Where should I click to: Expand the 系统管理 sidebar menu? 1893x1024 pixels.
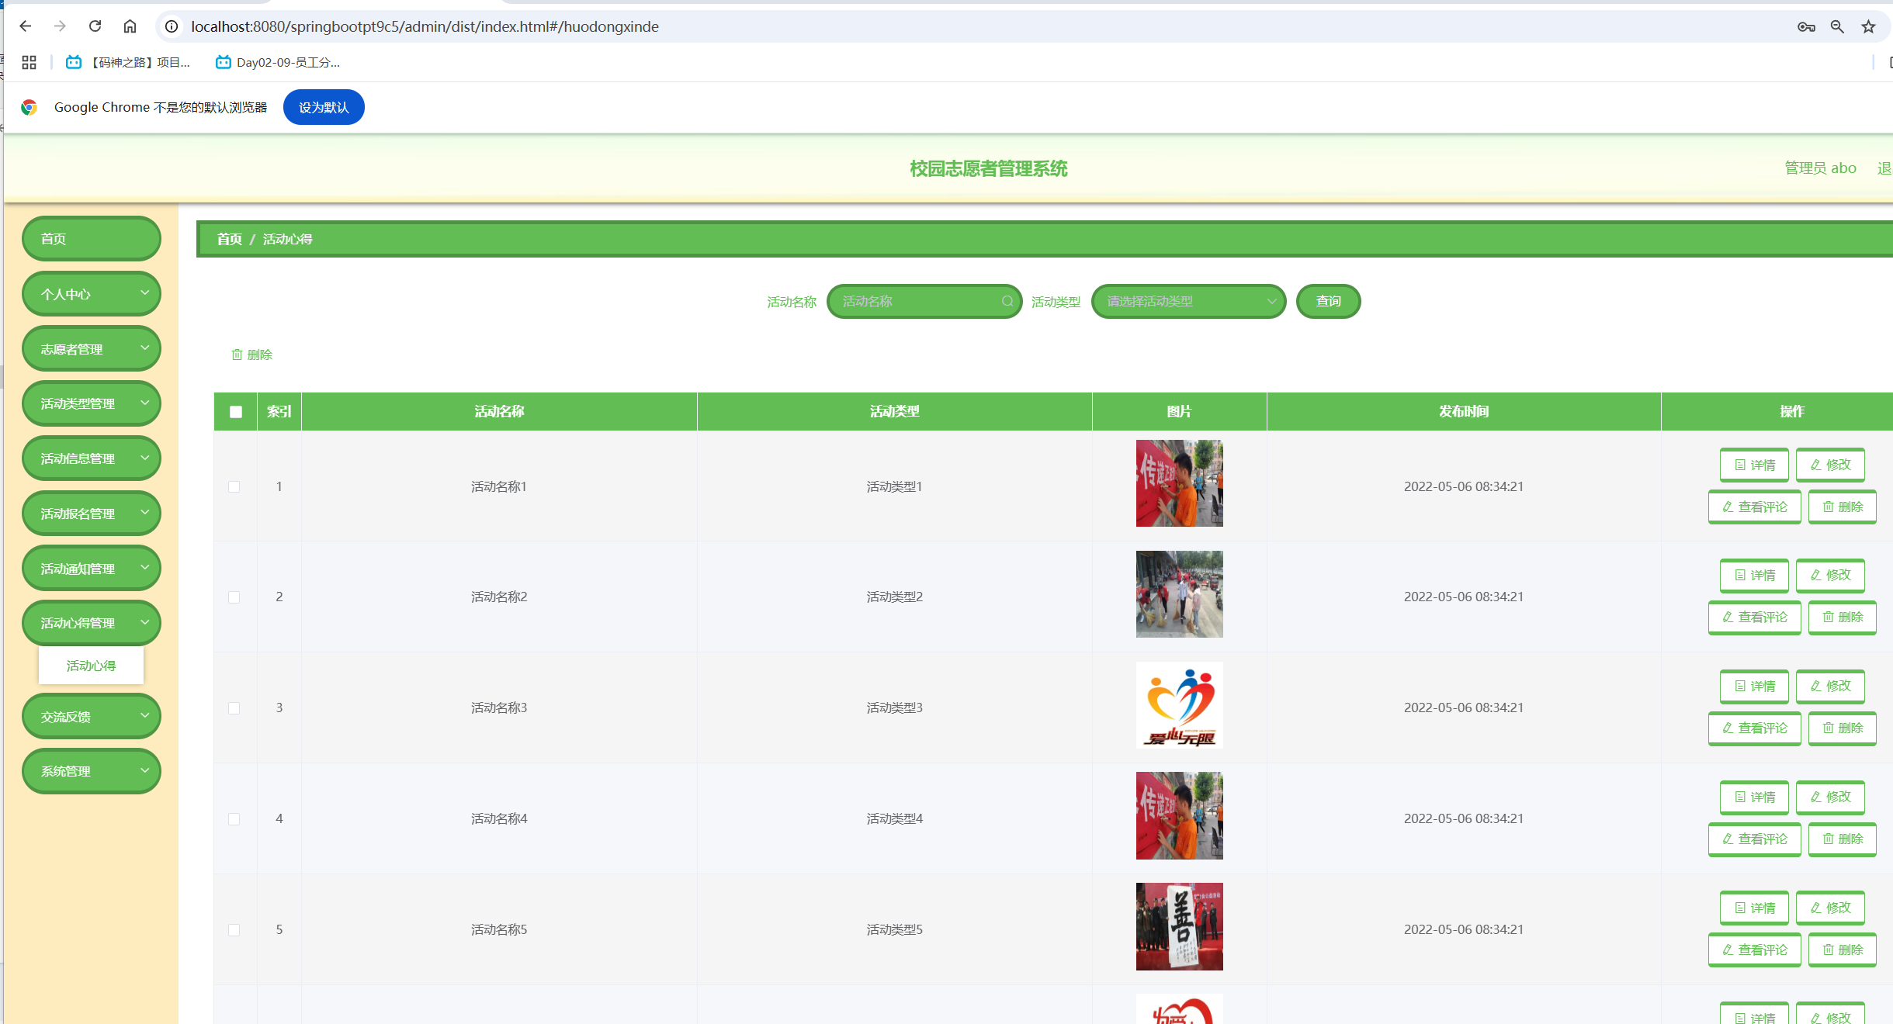click(92, 771)
